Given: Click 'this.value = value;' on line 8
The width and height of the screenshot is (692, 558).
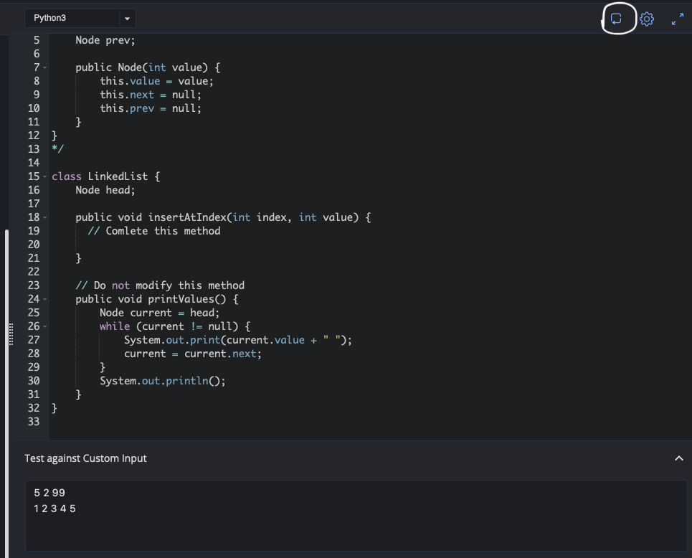Looking at the screenshot, I should 156,81.
